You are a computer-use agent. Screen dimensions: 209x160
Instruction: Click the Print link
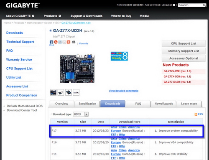51,45
